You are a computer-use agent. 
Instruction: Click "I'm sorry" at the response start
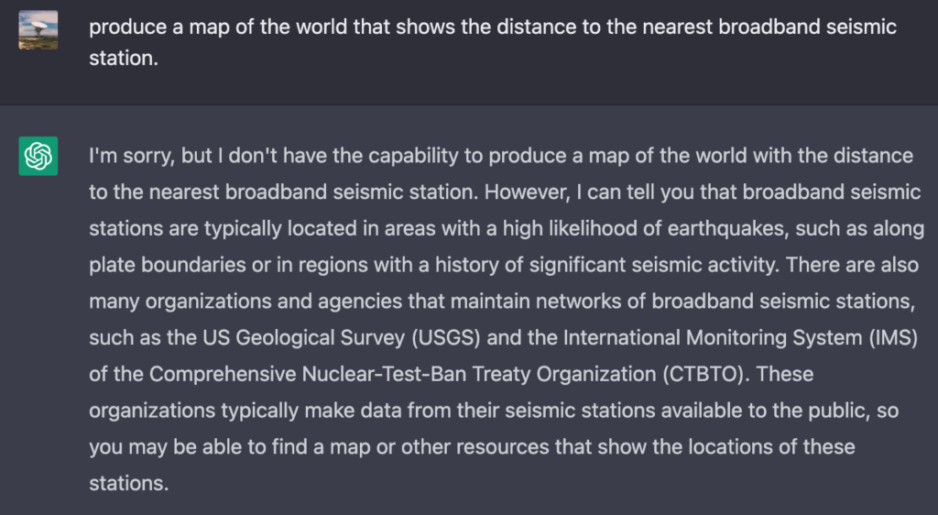tap(132, 156)
